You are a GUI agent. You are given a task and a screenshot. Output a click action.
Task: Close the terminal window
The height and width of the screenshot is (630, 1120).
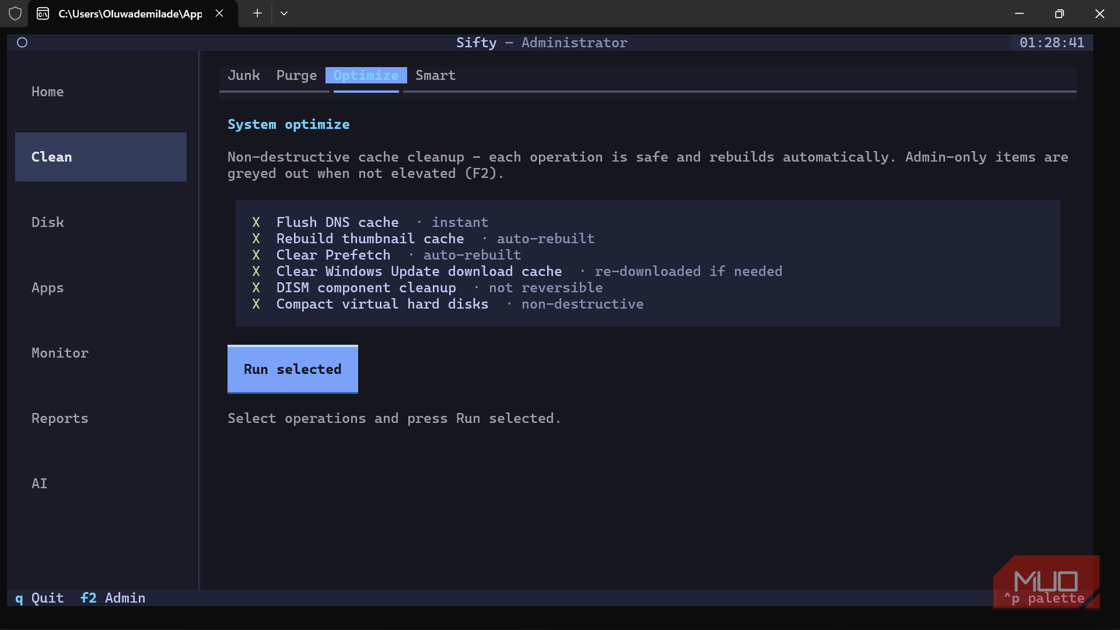tap(1100, 13)
